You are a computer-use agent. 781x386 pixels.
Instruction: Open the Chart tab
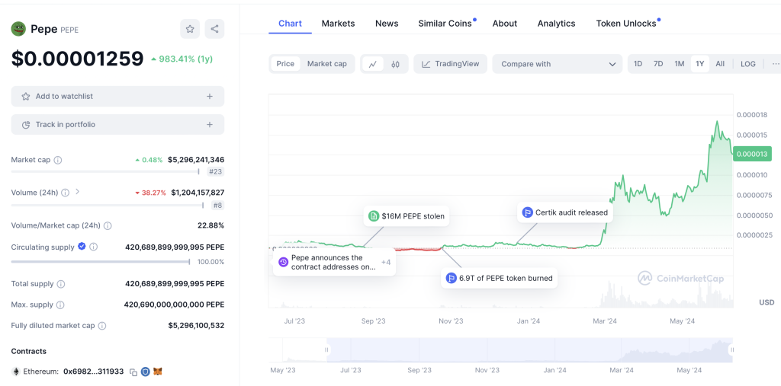(x=290, y=24)
